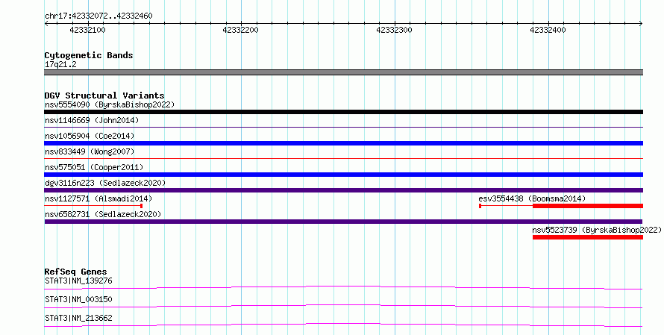The image size is (664, 335).
Task: Click the STAT3|NM_139276 transcript label
Action: (x=78, y=281)
